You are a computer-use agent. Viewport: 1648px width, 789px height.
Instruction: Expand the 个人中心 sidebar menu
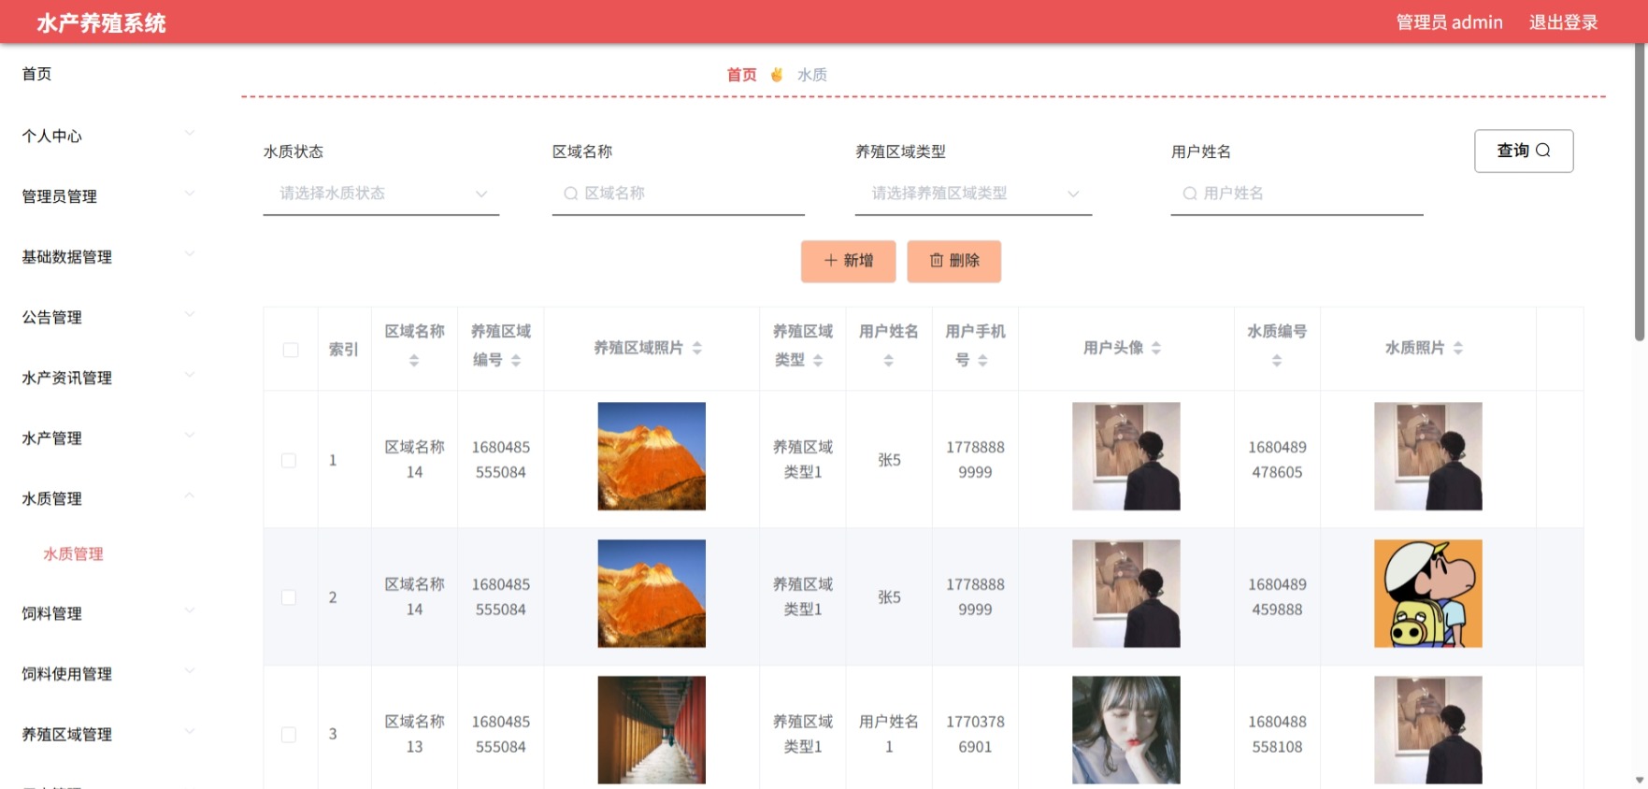pyautogui.click(x=109, y=136)
